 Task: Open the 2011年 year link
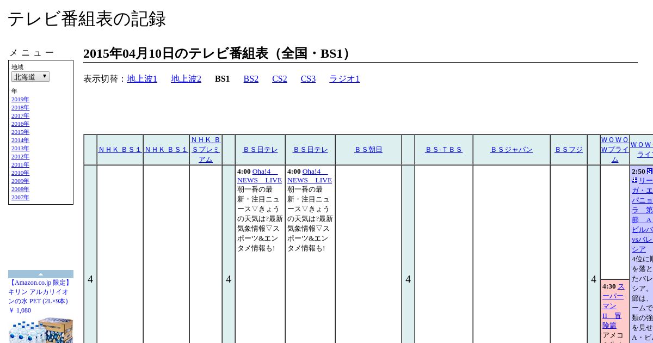(x=20, y=165)
